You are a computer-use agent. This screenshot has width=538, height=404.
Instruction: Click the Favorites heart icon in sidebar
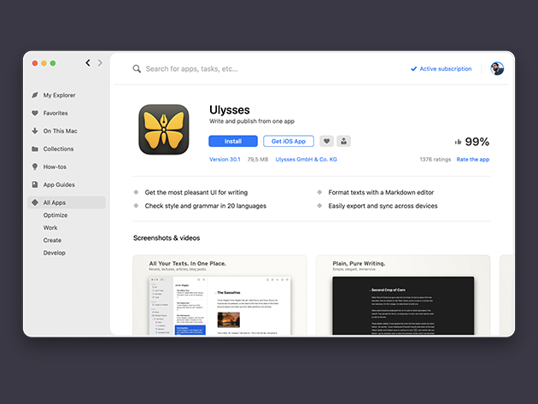click(x=35, y=113)
